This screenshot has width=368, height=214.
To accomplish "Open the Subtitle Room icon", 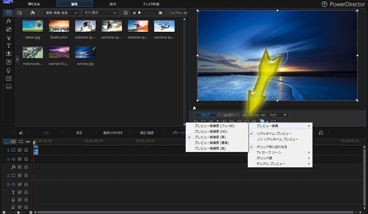I will click(x=9, y=87).
